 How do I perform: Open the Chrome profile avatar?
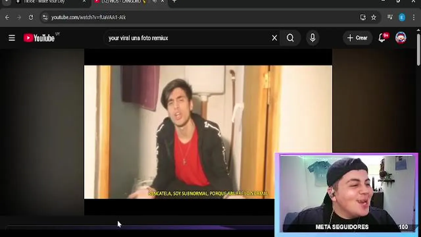(402, 17)
